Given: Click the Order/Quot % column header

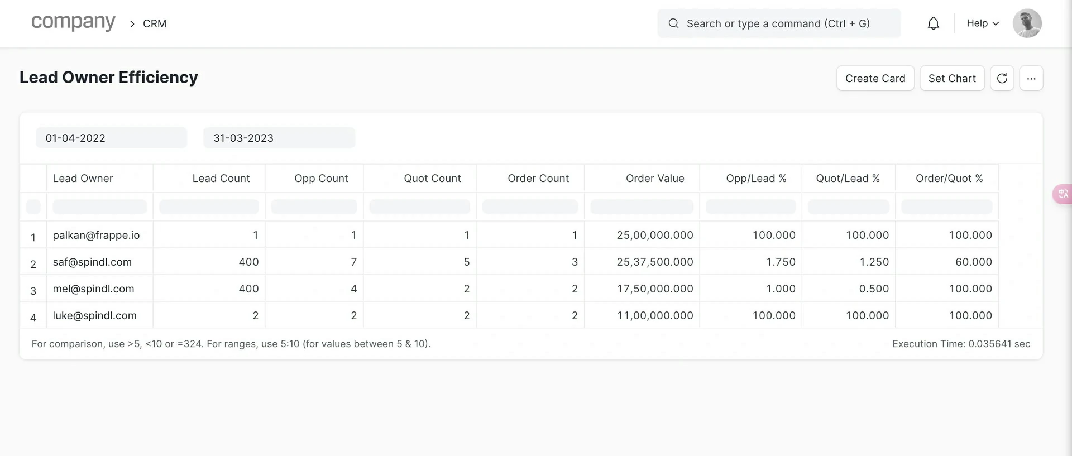Looking at the screenshot, I should 949,178.
